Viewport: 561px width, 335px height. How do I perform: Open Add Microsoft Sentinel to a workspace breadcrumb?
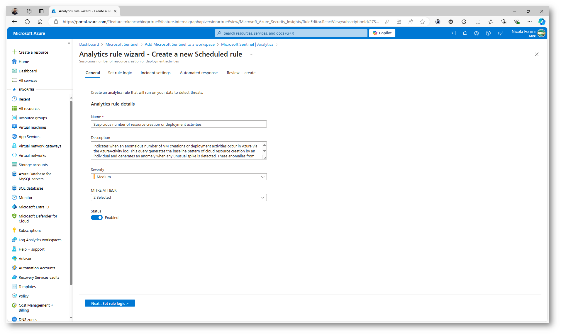pyautogui.click(x=179, y=44)
